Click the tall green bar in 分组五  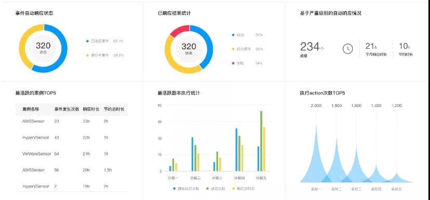[261, 141]
